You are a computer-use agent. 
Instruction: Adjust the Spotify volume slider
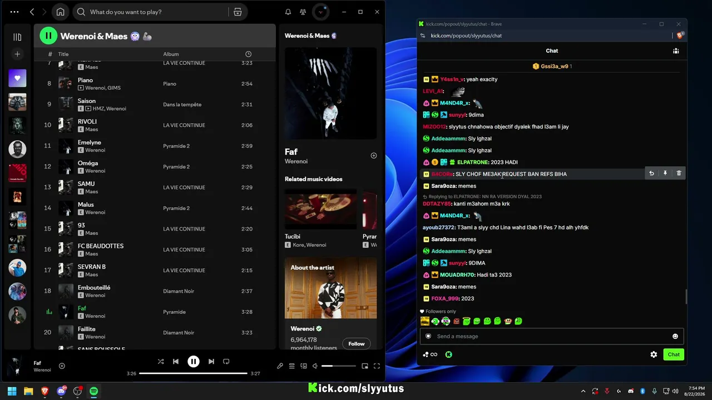[339, 366]
